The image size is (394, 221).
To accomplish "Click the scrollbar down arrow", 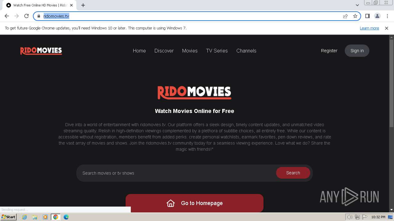I will tap(392, 210).
